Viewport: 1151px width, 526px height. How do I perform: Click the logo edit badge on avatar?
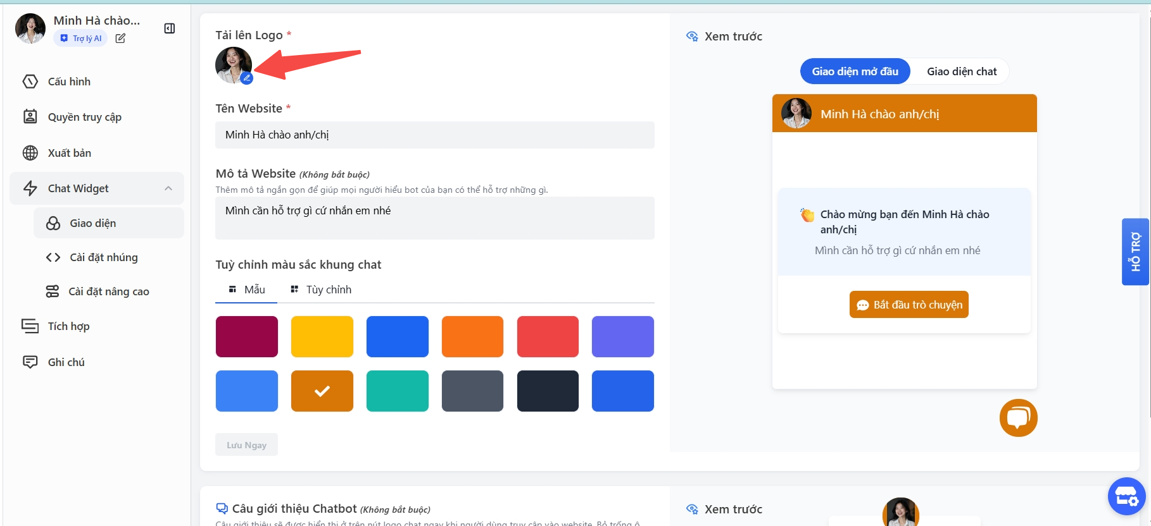point(247,78)
